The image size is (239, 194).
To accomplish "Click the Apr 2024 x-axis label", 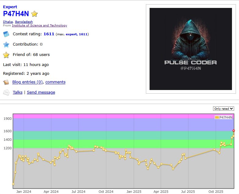I will [51, 192].
